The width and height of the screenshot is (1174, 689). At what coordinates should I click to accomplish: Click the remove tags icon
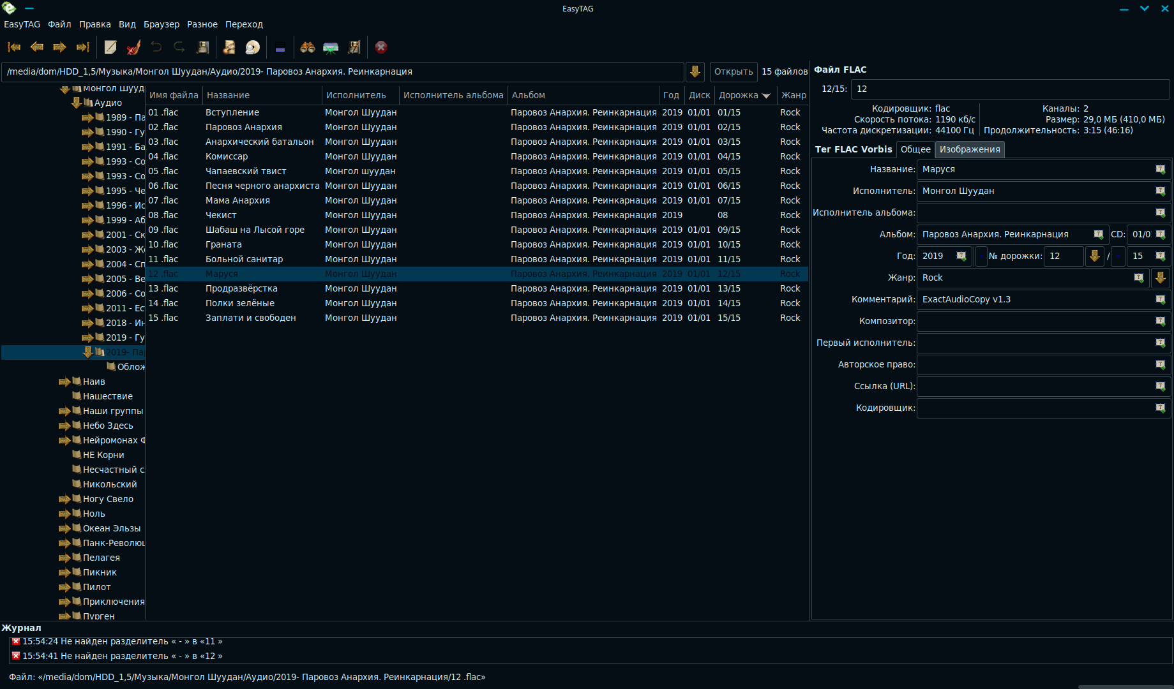(x=133, y=47)
